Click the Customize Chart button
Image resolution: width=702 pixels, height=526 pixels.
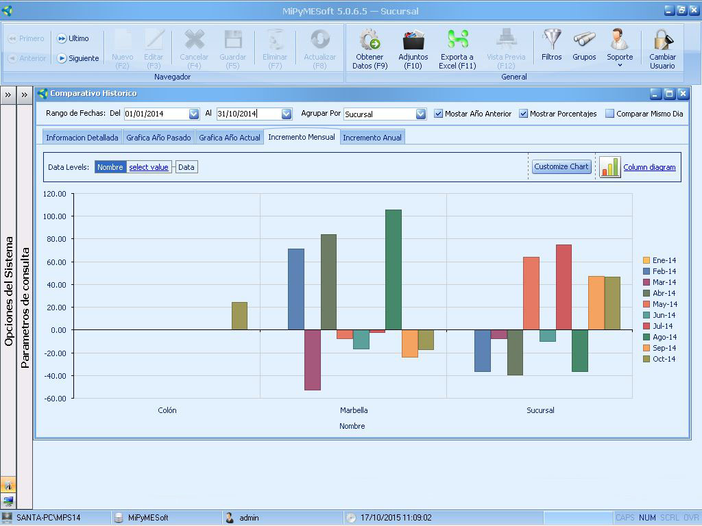[561, 166]
